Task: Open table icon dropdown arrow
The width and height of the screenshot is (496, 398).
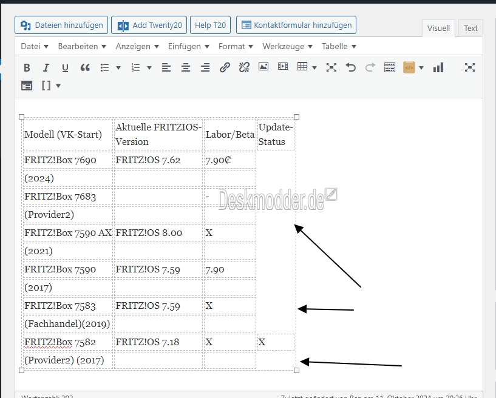Action: point(314,67)
